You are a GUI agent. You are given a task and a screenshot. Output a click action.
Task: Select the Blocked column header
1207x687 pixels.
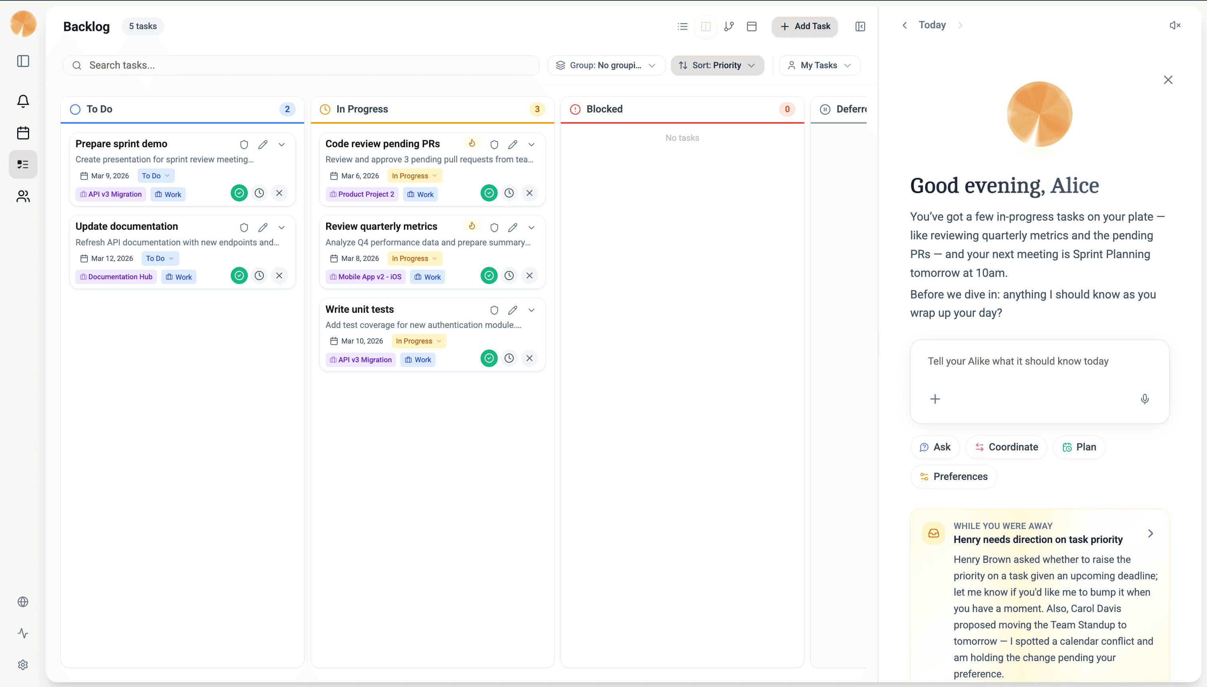point(604,109)
